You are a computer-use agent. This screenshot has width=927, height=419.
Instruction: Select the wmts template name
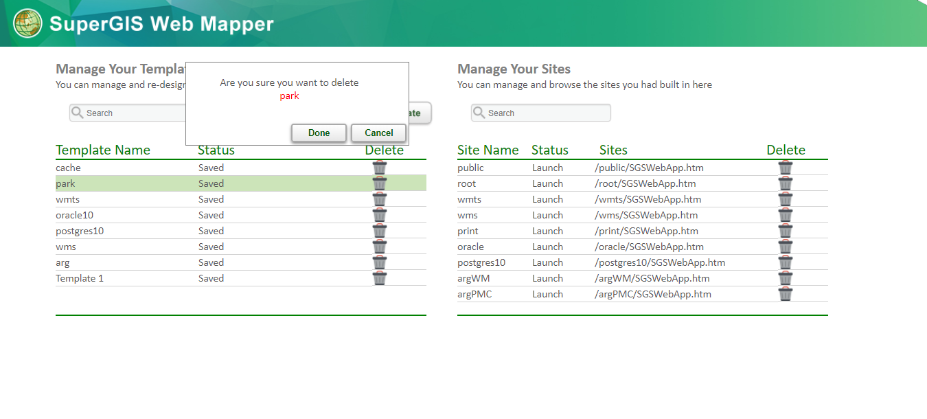click(67, 199)
